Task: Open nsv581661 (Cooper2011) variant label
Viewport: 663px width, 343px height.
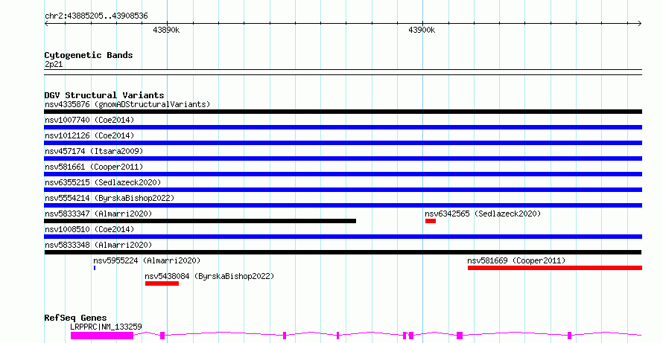Action: click(94, 167)
